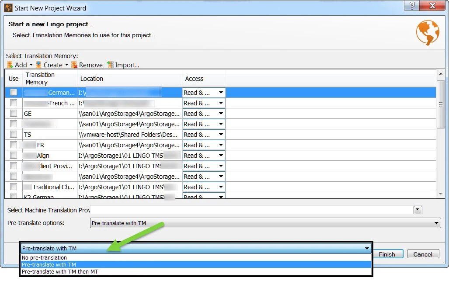This screenshot has width=449, height=281.
Task: Close the wizard window
Action: pyautogui.click(x=433, y=5)
